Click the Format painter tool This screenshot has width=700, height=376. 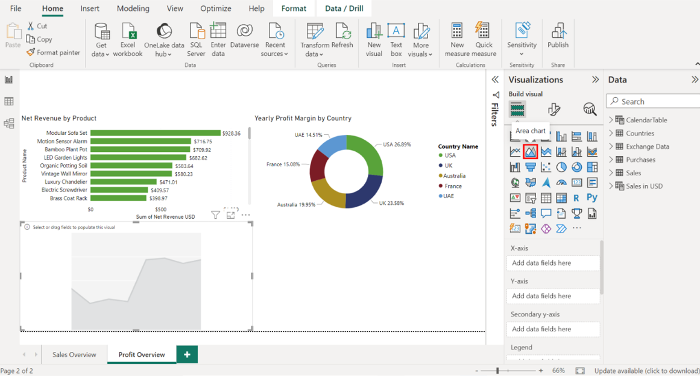(x=53, y=52)
